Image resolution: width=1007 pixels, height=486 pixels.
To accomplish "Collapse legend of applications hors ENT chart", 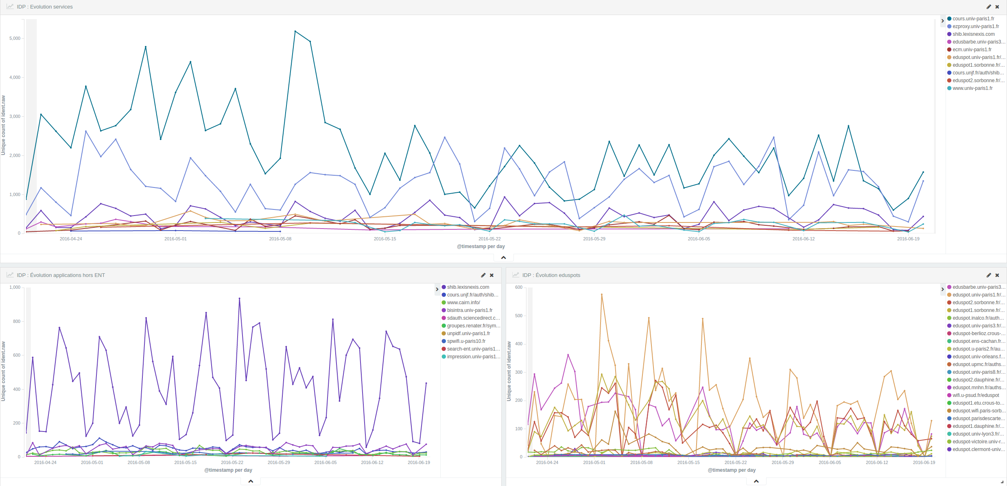I will pyautogui.click(x=437, y=289).
